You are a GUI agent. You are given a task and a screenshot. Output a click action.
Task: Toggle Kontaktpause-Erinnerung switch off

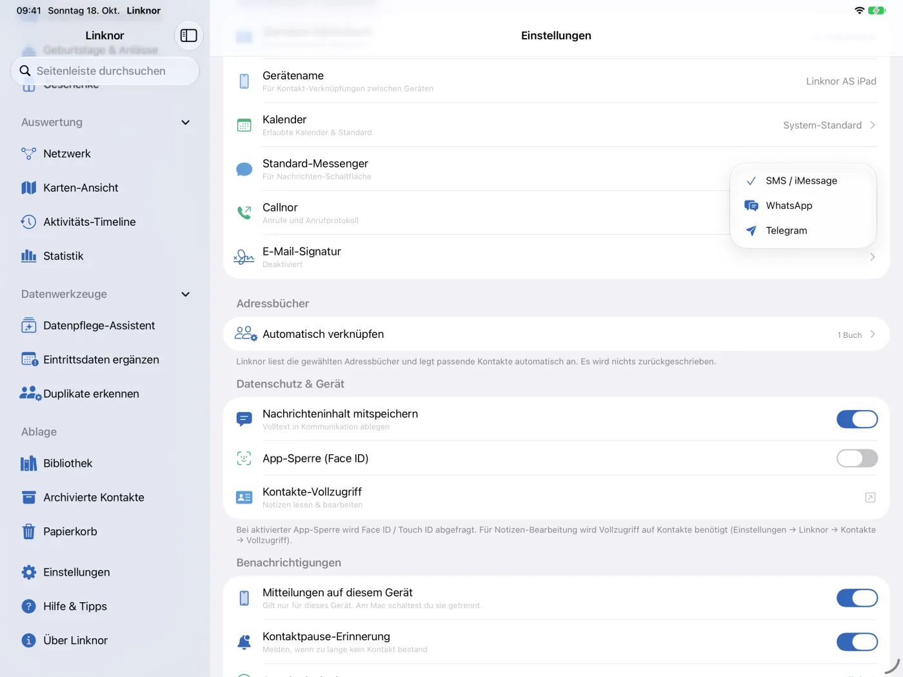click(857, 642)
